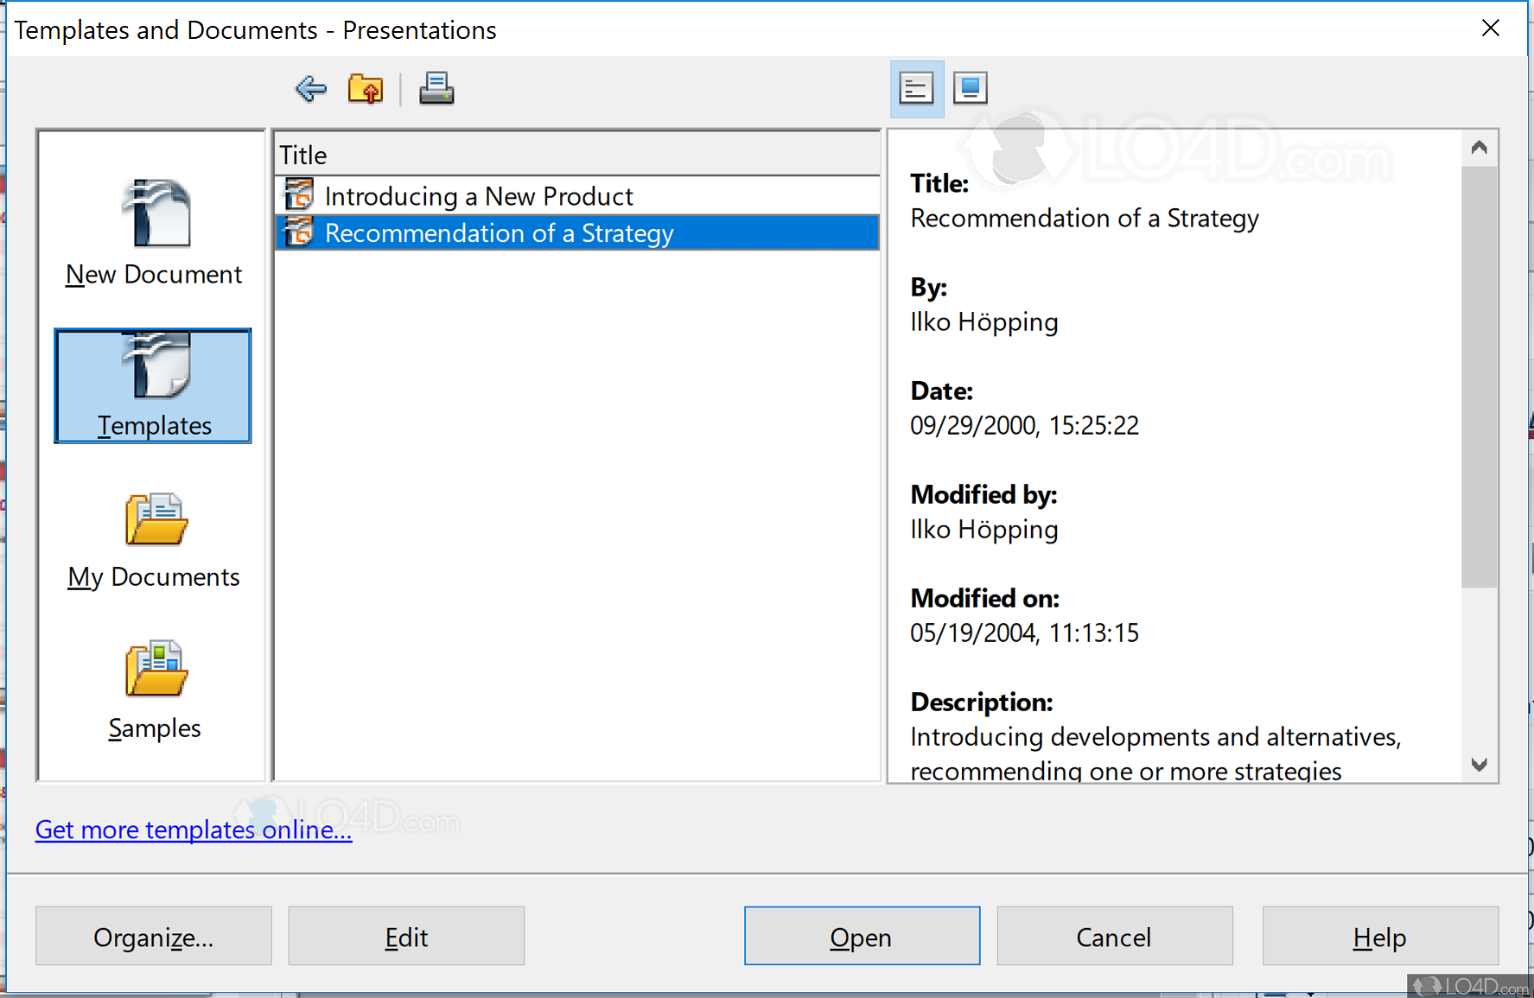This screenshot has height=998, width=1534.
Task: Click the Introducing a New Product template icon
Action: pos(298,194)
